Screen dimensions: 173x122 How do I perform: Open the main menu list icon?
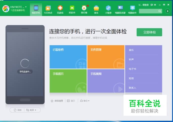click(155, 5)
